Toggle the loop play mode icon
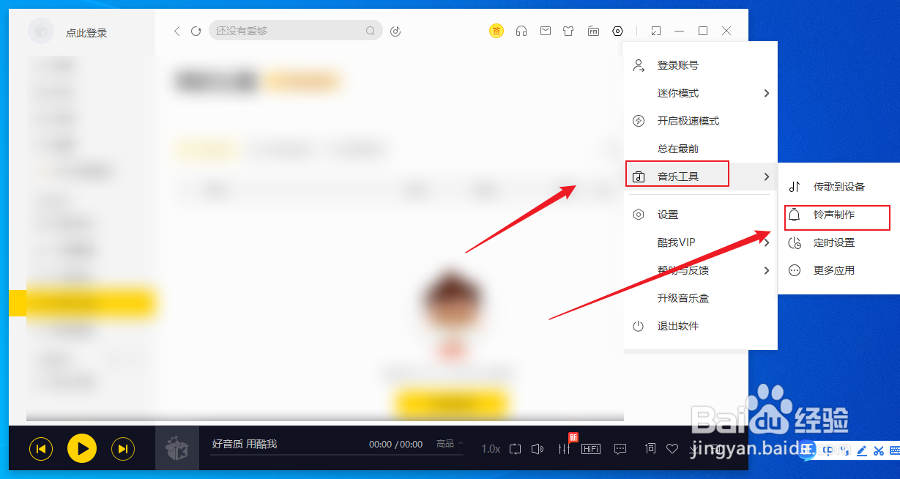 (x=515, y=448)
